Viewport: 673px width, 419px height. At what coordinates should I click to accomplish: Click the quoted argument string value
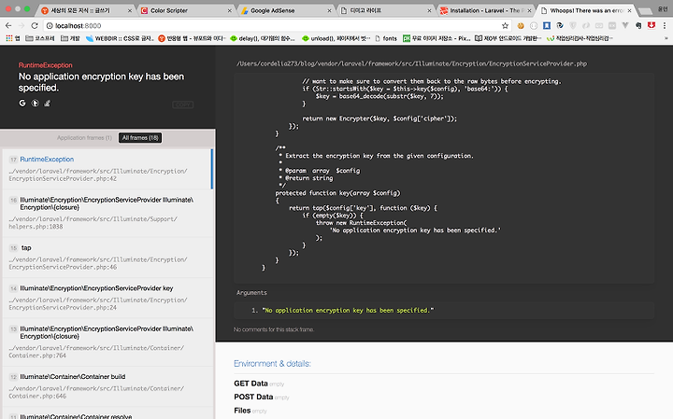coord(348,310)
